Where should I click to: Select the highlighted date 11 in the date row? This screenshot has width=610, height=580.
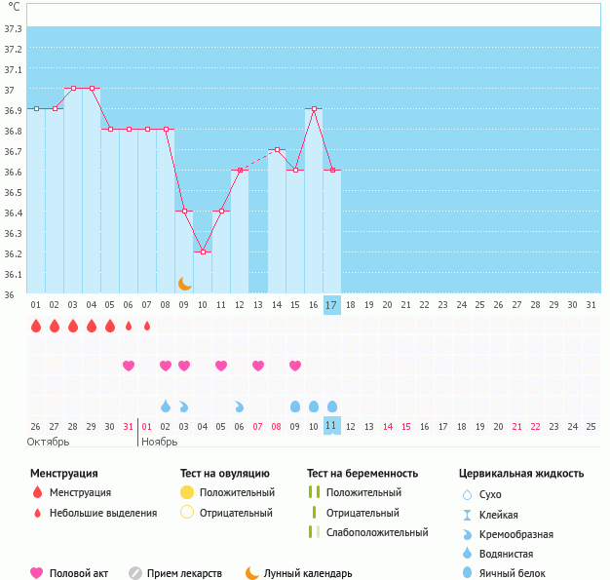click(332, 426)
